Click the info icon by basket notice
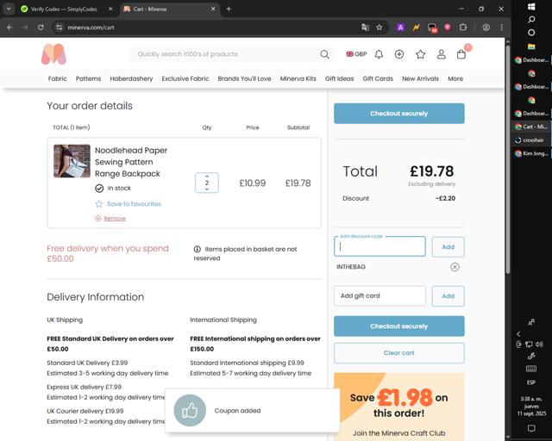 pyautogui.click(x=198, y=249)
